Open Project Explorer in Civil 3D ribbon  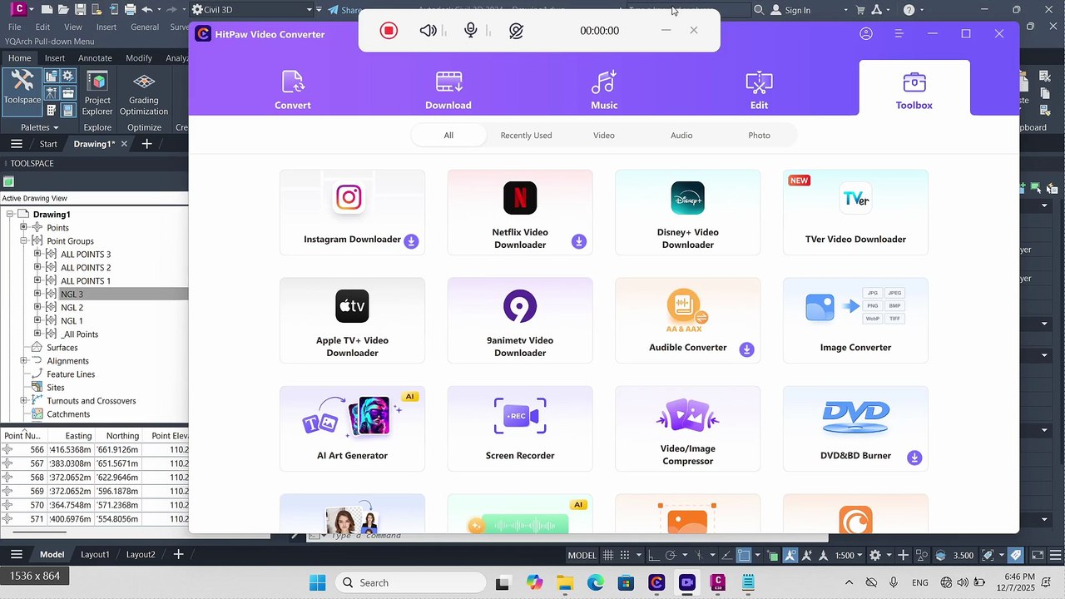click(97, 93)
